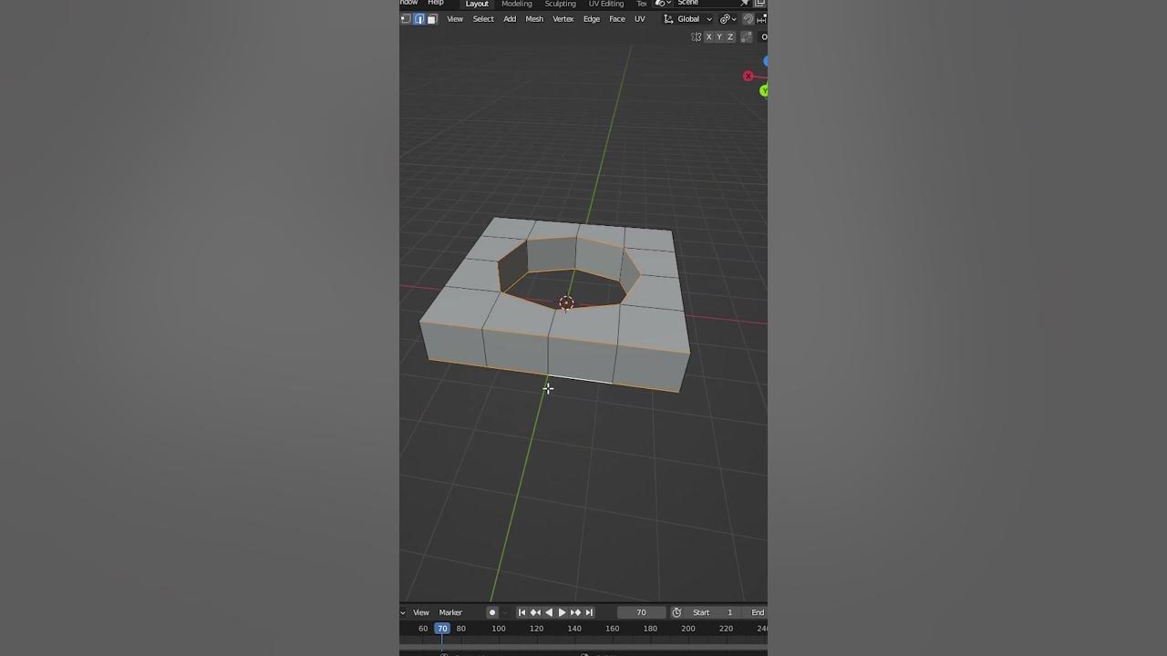Open the Vertex menu
Image resolution: width=1167 pixels, height=656 pixels.
click(563, 19)
